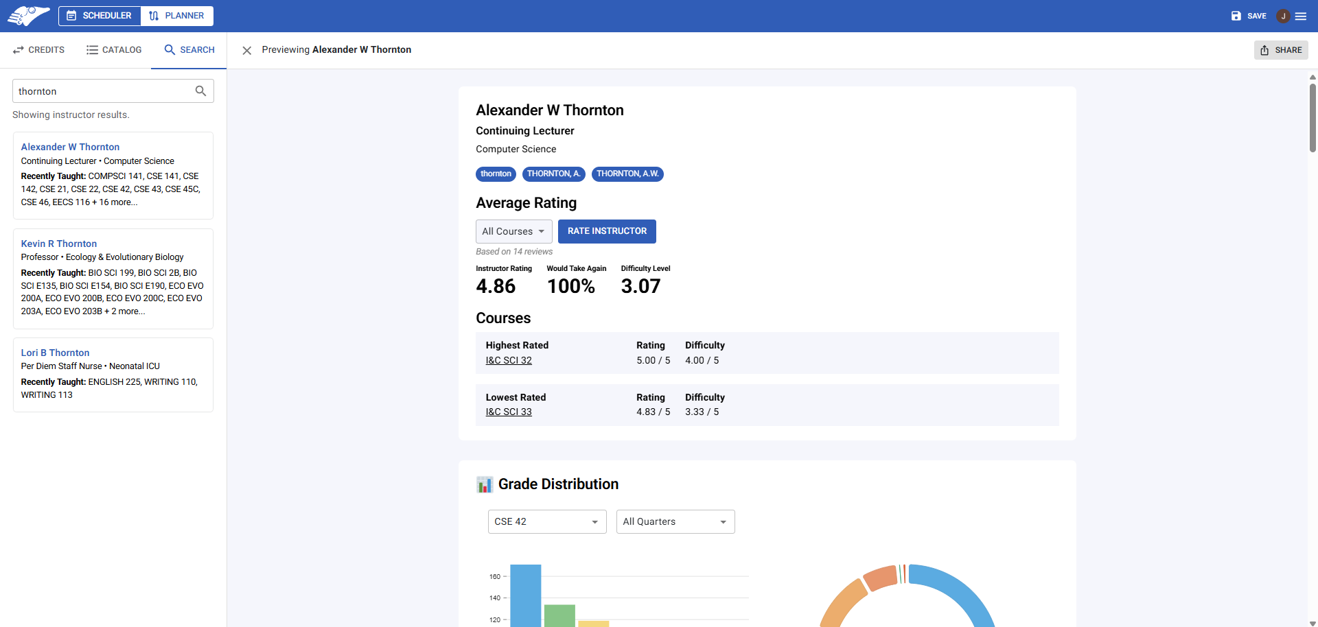Open the Credits tab
Screen dimensions: 1318x627
pyautogui.click(x=39, y=50)
